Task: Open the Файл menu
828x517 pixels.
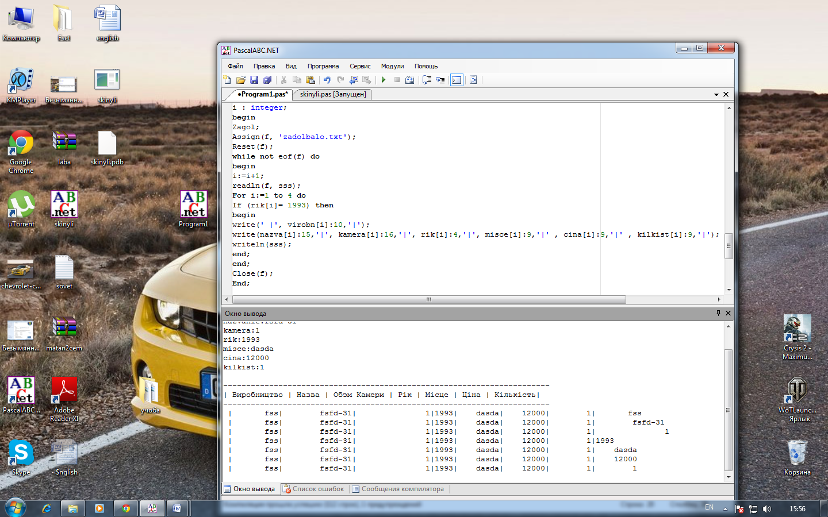Action: [235, 66]
